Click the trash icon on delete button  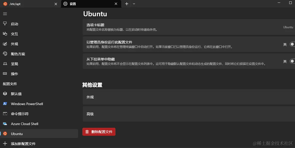(87, 132)
